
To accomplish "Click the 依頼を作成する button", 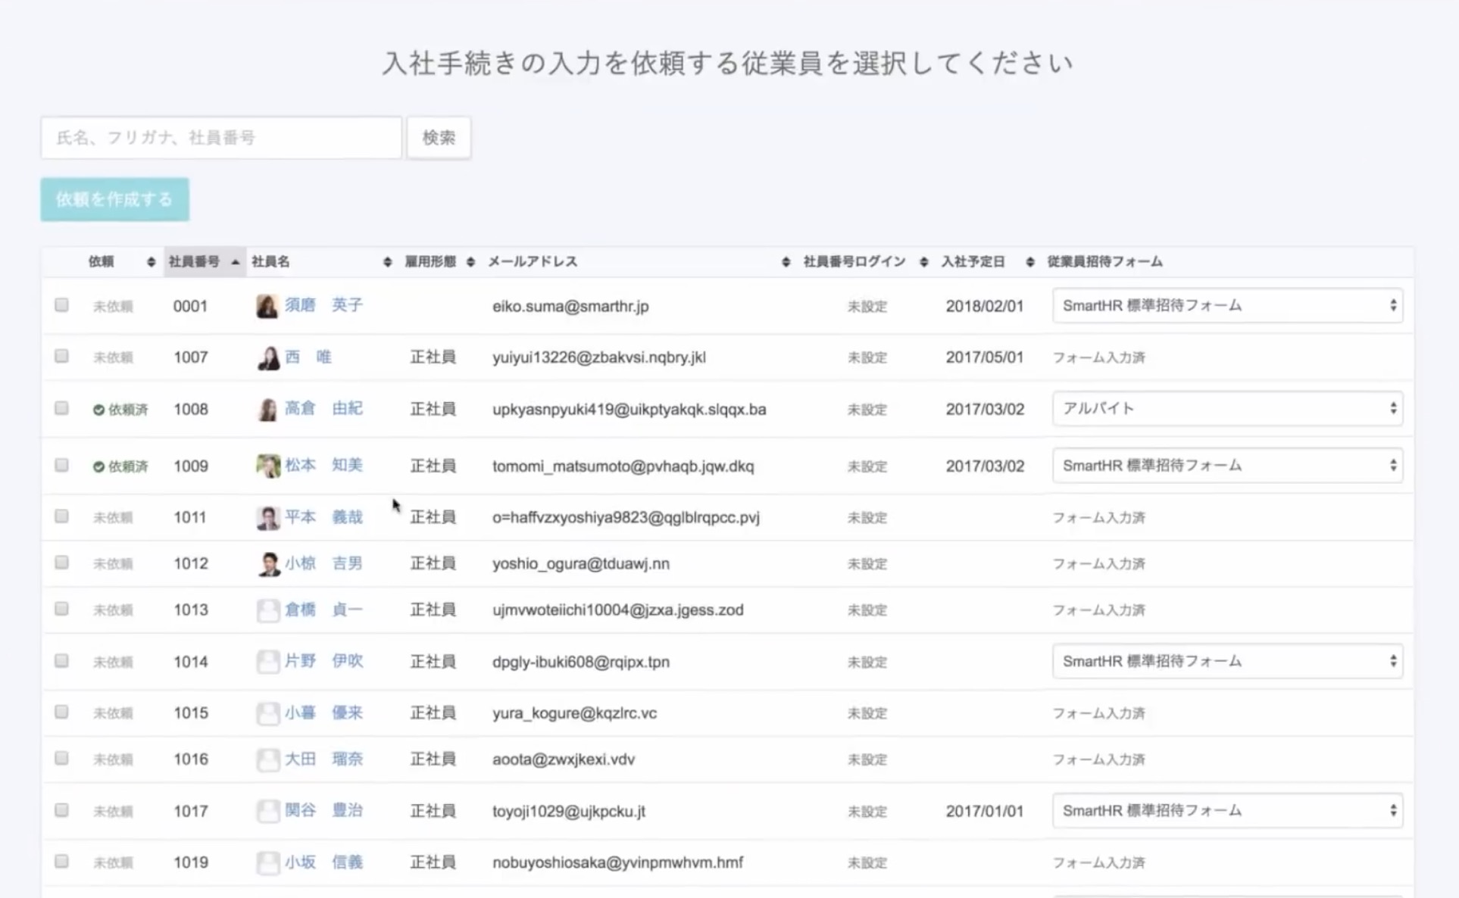I will [114, 200].
